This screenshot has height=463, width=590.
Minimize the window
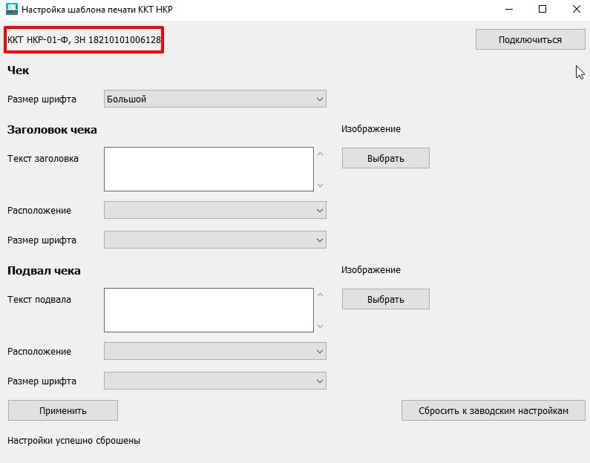pyautogui.click(x=509, y=9)
